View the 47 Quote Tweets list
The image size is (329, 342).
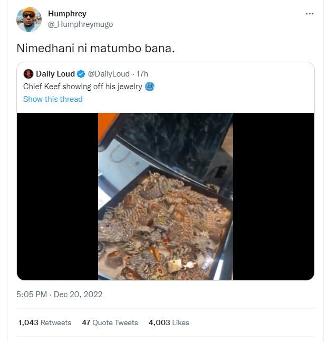(x=110, y=322)
